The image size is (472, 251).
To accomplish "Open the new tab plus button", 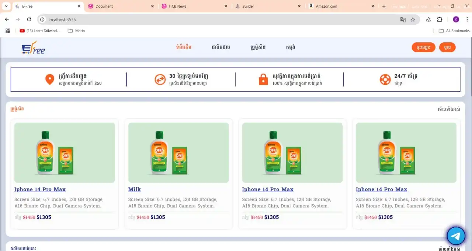I will (x=384, y=6).
